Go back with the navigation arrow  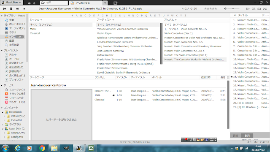(29, 3)
